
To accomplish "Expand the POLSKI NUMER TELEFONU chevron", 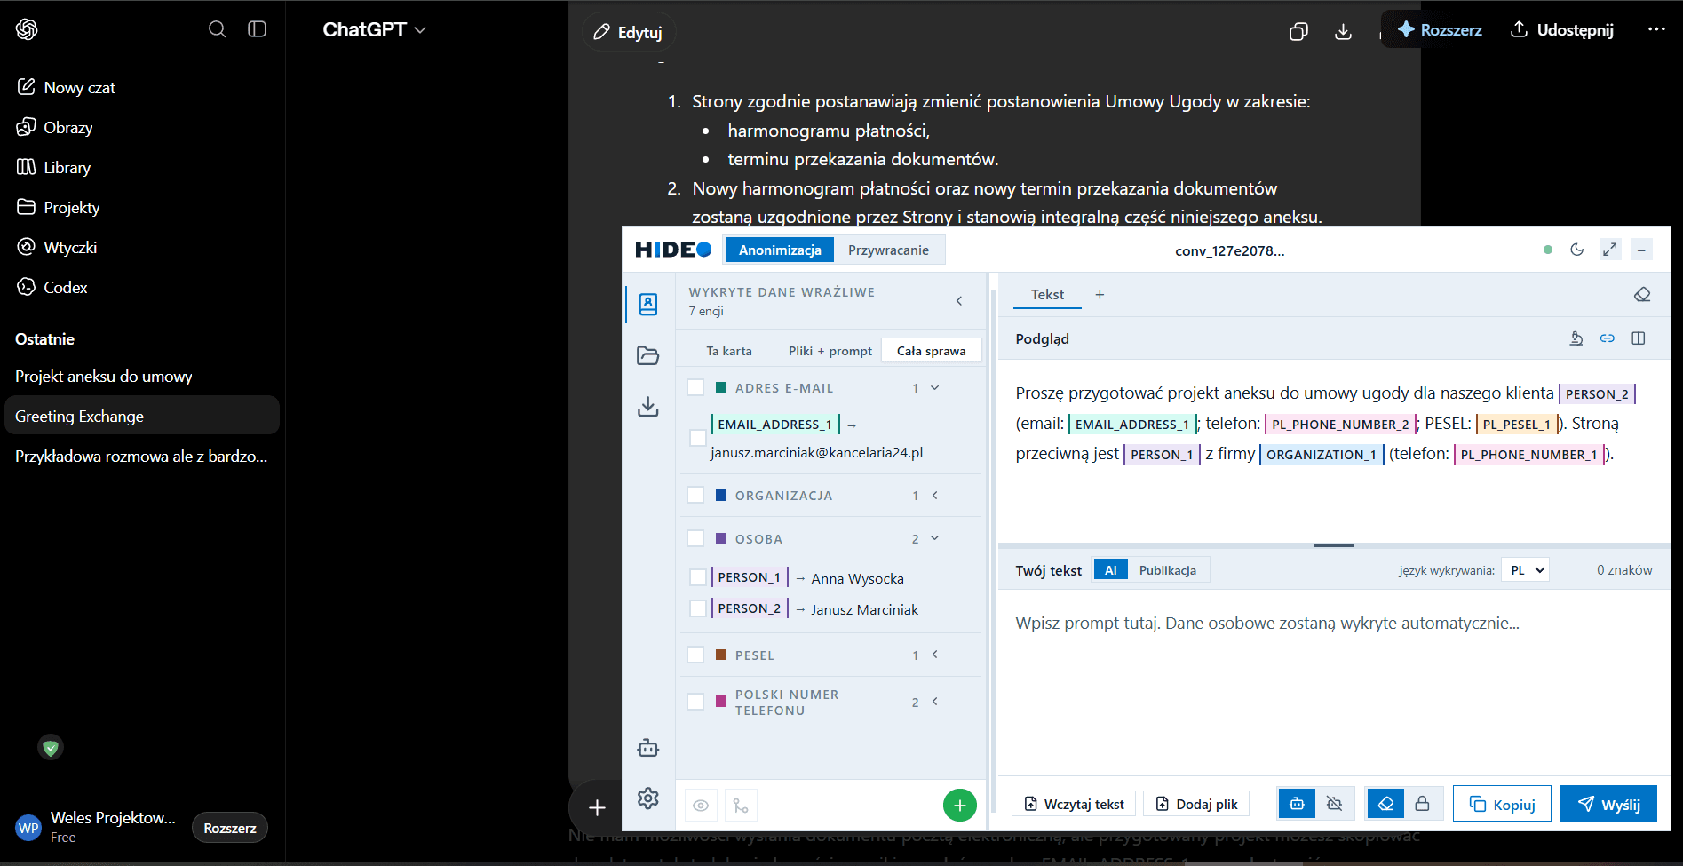I will pos(934,702).
